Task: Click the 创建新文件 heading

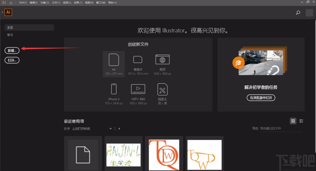Action: point(138,44)
